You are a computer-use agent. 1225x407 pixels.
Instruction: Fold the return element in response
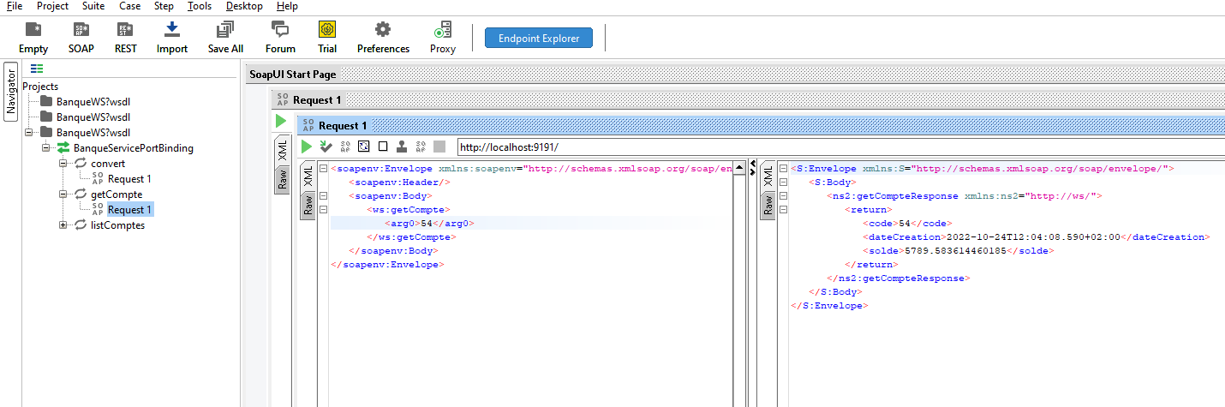tap(783, 210)
